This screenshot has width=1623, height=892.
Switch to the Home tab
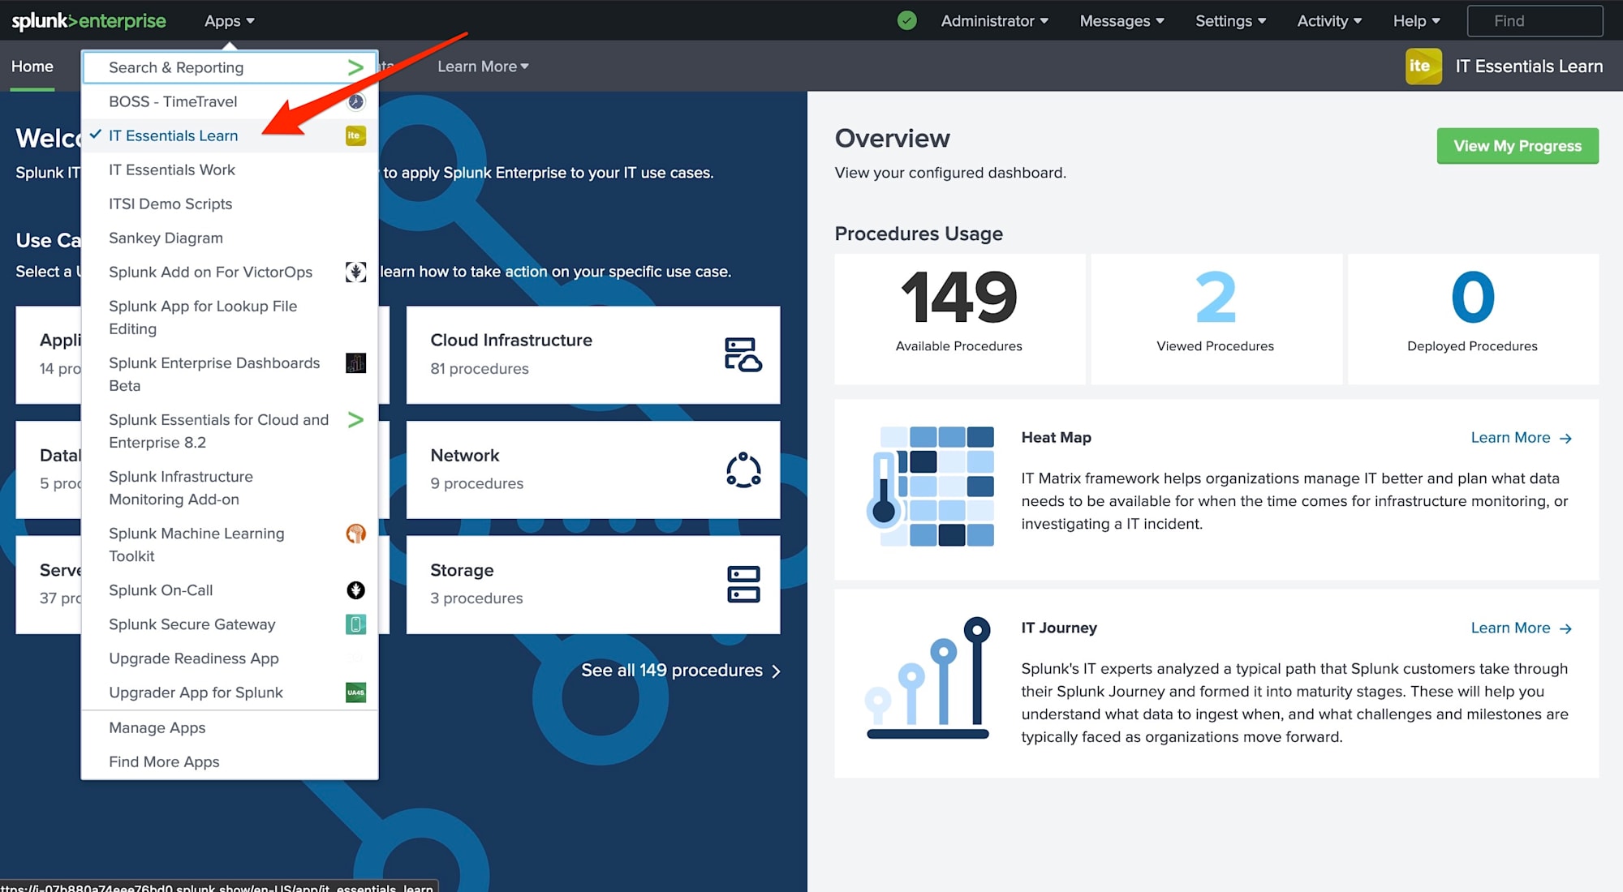coord(32,66)
